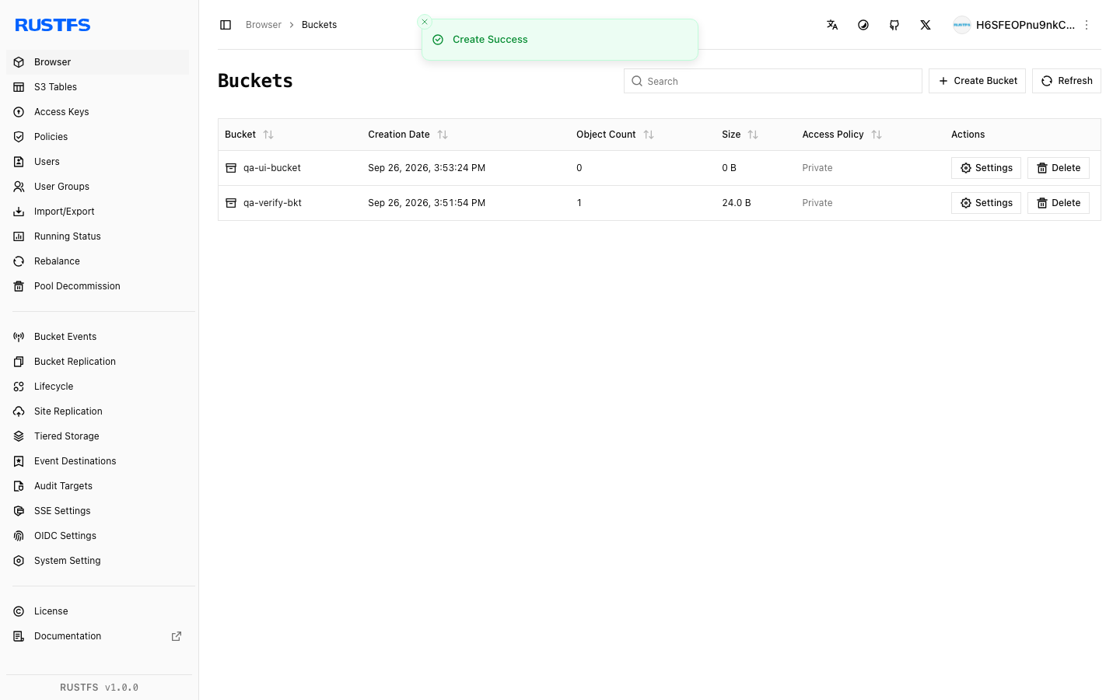The width and height of the screenshot is (1120, 700).
Task: Open the language translation icon
Action: pyautogui.click(x=832, y=25)
